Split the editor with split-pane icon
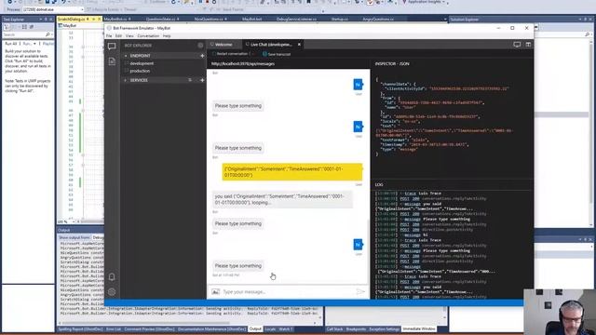 coord(528,45)
